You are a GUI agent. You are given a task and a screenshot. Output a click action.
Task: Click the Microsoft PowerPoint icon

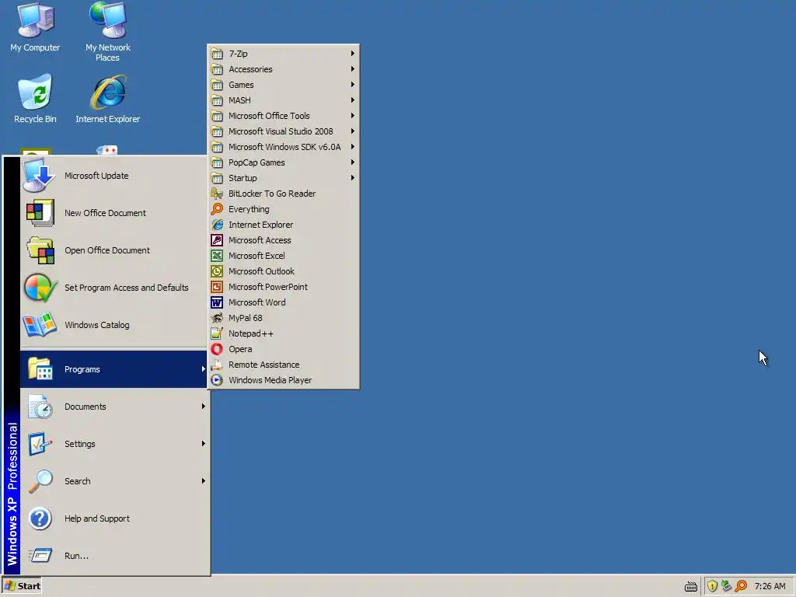217,287
